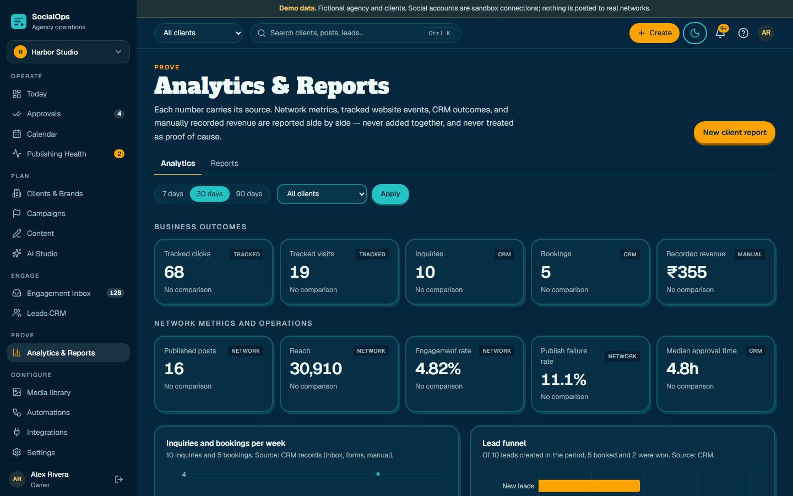The image size is (793, 496).
Task: Apply the analytics filters
Action: (390, 194)
